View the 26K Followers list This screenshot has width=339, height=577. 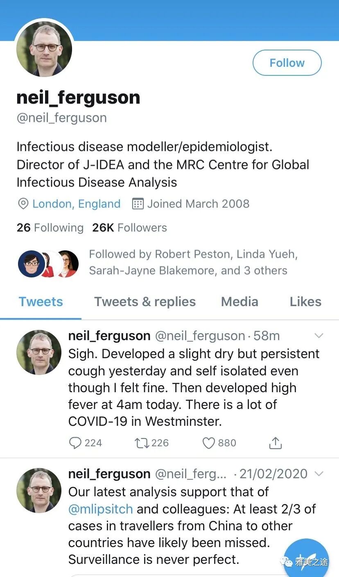[129, 227]
